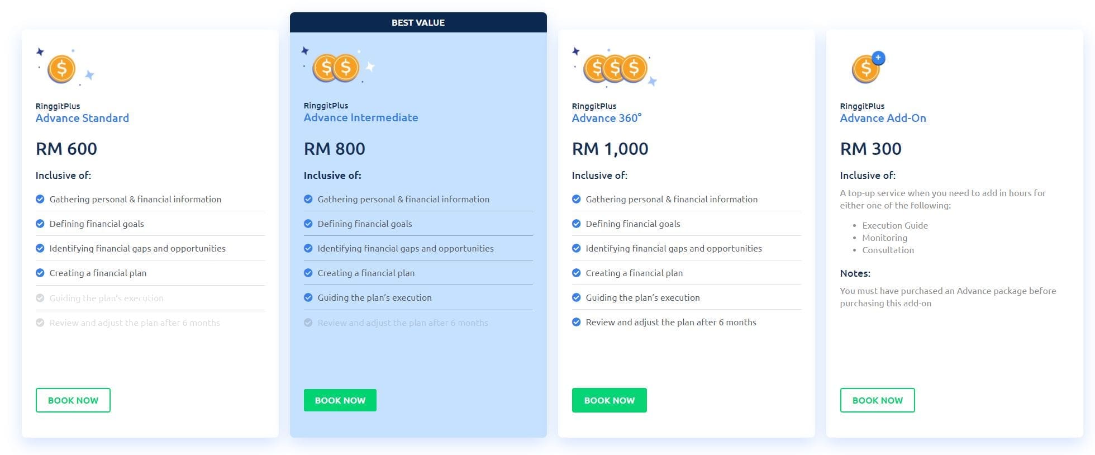
Task: Click the Best Value banner
Action: pos(418,22)
